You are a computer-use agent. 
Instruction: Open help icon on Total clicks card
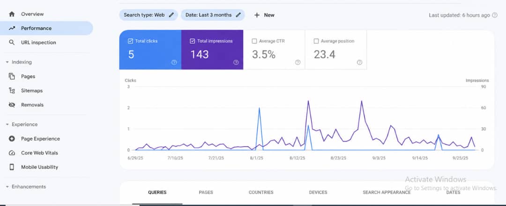coord(174,63)
